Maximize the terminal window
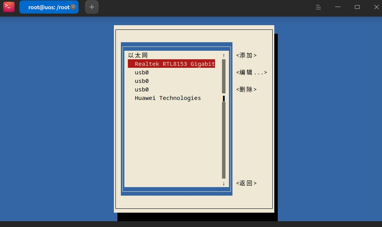The height and width of the screenshot is (227, 382). pyautogui.click(x=357, y=7)
